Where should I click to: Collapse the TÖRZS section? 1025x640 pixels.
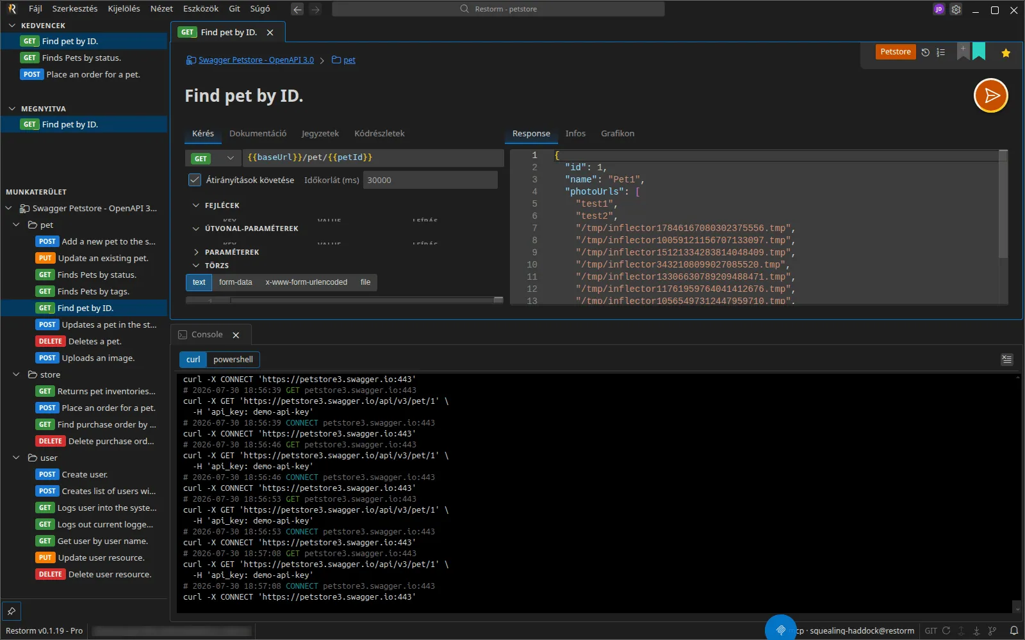pyautogui.click(x=196, y=266)
